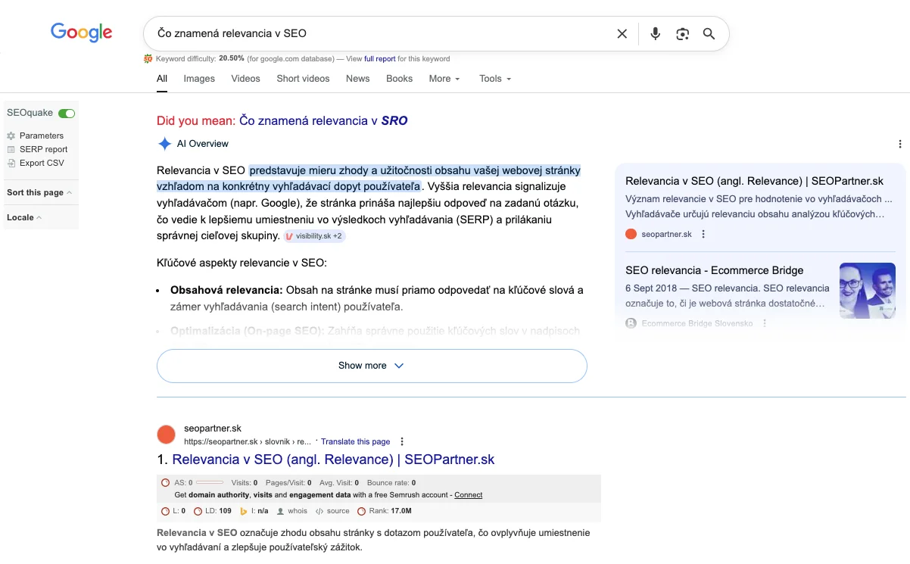Start voice search with the microphone icon
This screenshot has width=910, height=564.
[655, 34]
